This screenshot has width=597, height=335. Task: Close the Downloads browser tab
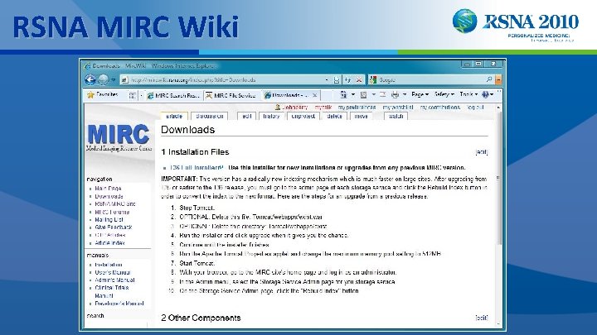[314, 95]
